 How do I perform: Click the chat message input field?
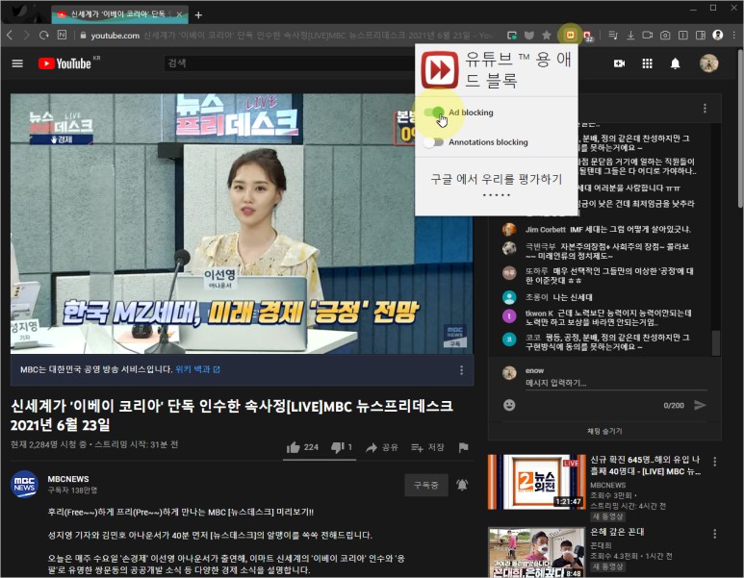point(616,383)
